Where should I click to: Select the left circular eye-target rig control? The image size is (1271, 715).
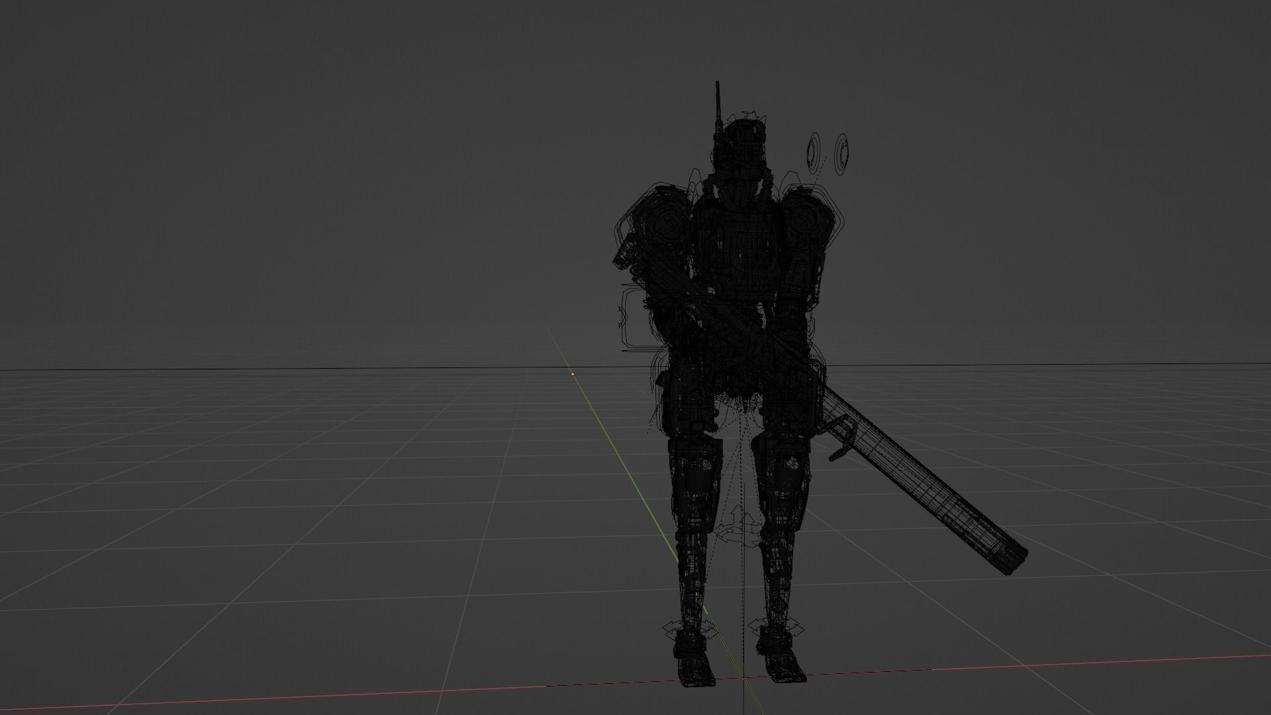click(814, 153)
